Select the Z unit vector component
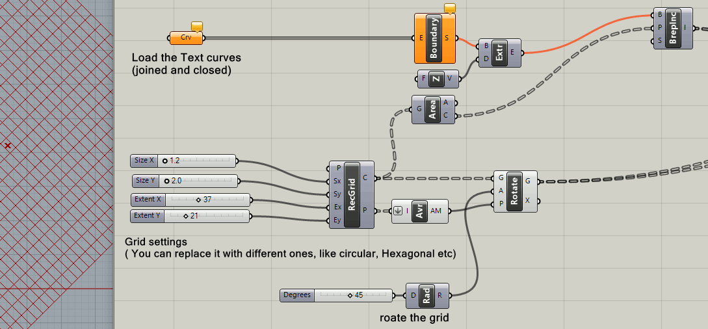Image resolution: width=708 pixels, height=329 pixels. tap(438, 79)
